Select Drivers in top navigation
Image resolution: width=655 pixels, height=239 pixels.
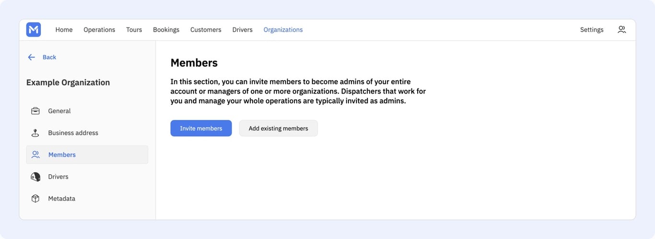(243, 30)
